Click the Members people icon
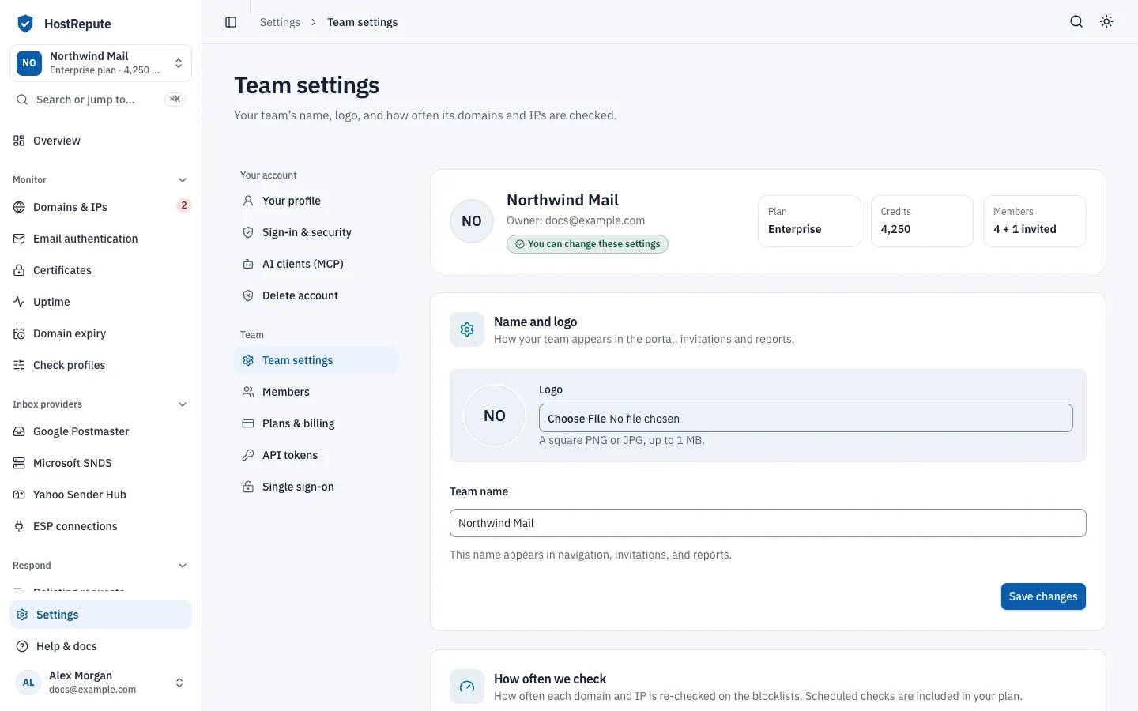This screenshot has width=1138, height=711. click(x=248, y=392)
